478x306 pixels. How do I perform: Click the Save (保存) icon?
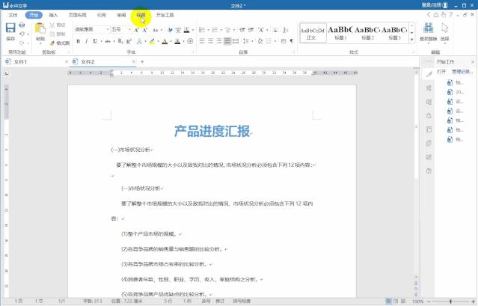[10, 28]
